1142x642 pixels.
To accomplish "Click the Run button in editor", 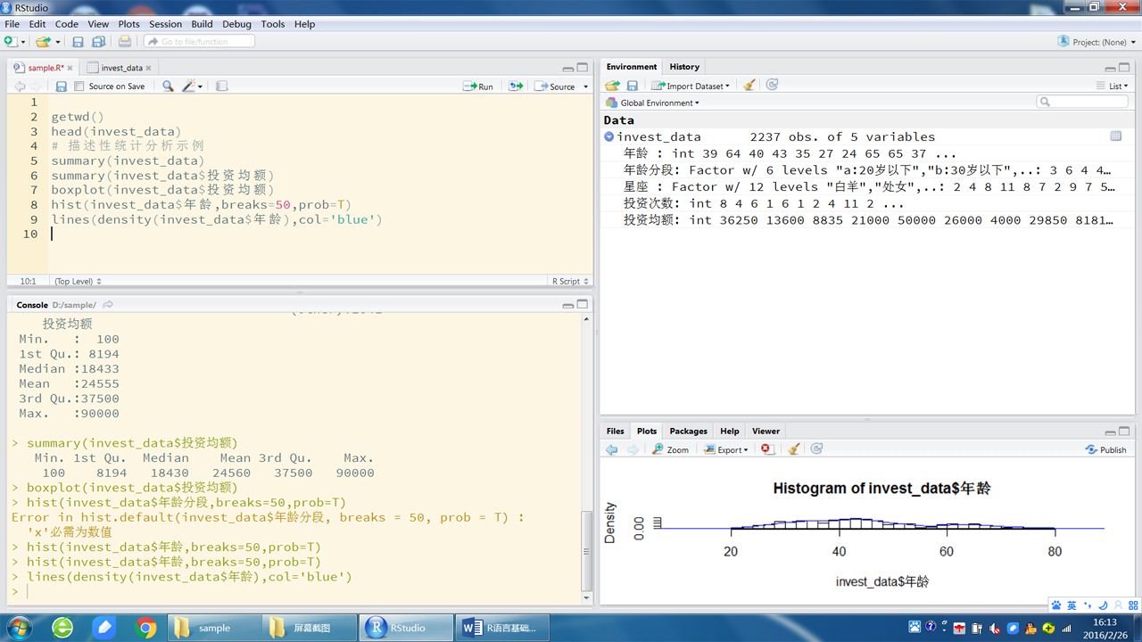I will (x=478, y=86).
